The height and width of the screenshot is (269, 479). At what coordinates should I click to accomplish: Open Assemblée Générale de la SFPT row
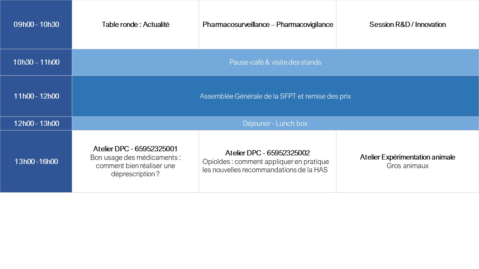click(275, 96)
